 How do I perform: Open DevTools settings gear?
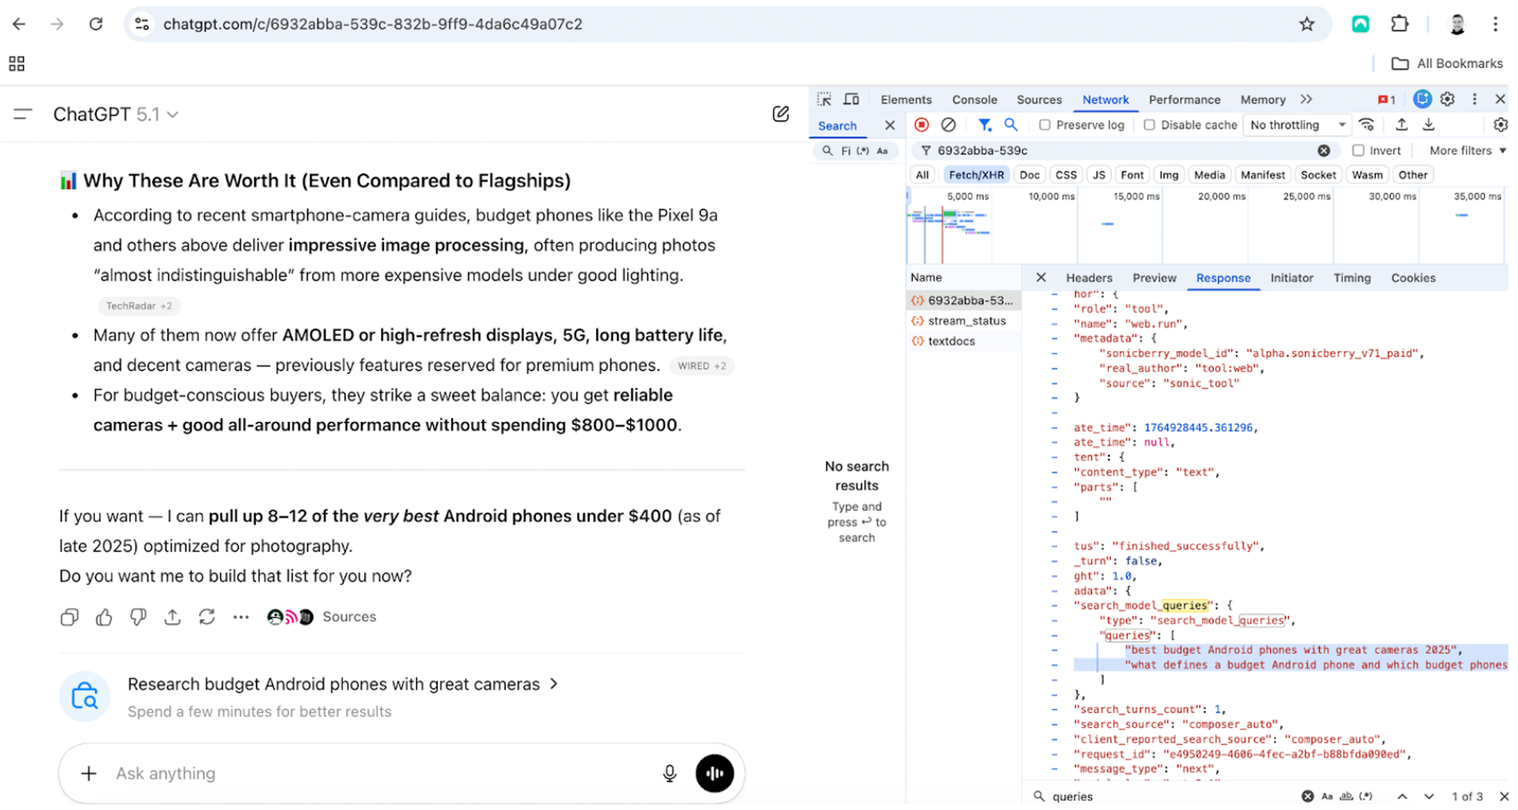[x=1447, y=99]
